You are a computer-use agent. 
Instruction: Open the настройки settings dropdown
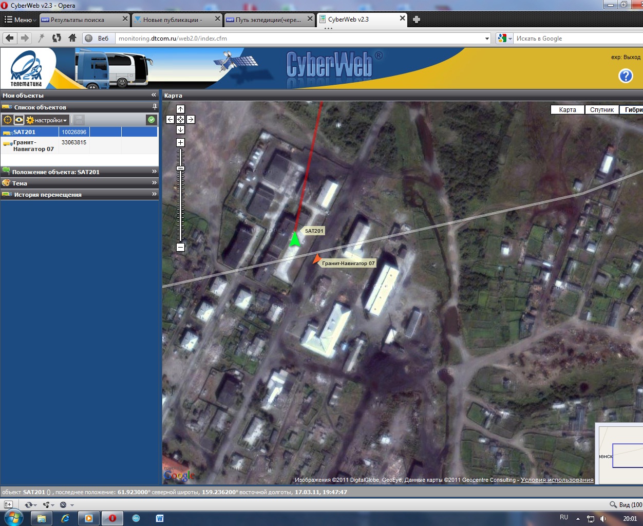click(47, 120)
